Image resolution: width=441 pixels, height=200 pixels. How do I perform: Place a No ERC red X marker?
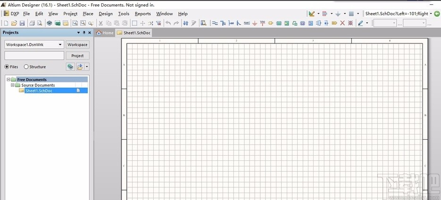coord(342,23)
